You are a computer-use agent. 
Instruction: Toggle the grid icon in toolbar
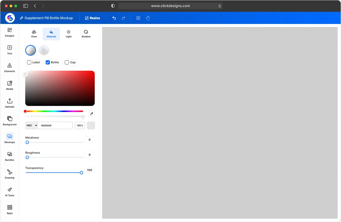click(x=138, y=18)
